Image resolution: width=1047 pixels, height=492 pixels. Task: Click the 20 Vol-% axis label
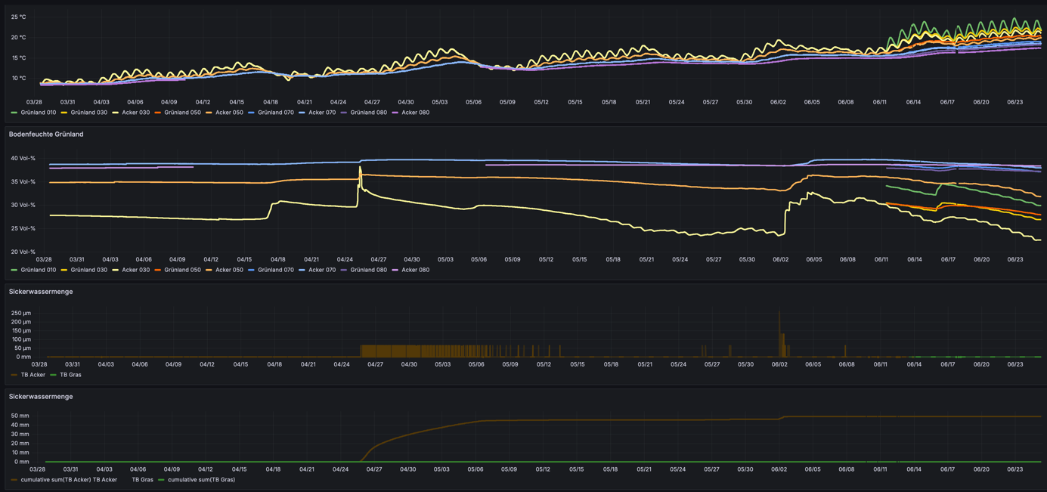coord(23,252)
